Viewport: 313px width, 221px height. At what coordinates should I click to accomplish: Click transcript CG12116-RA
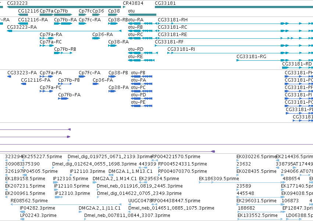click(x=23, y=24)
